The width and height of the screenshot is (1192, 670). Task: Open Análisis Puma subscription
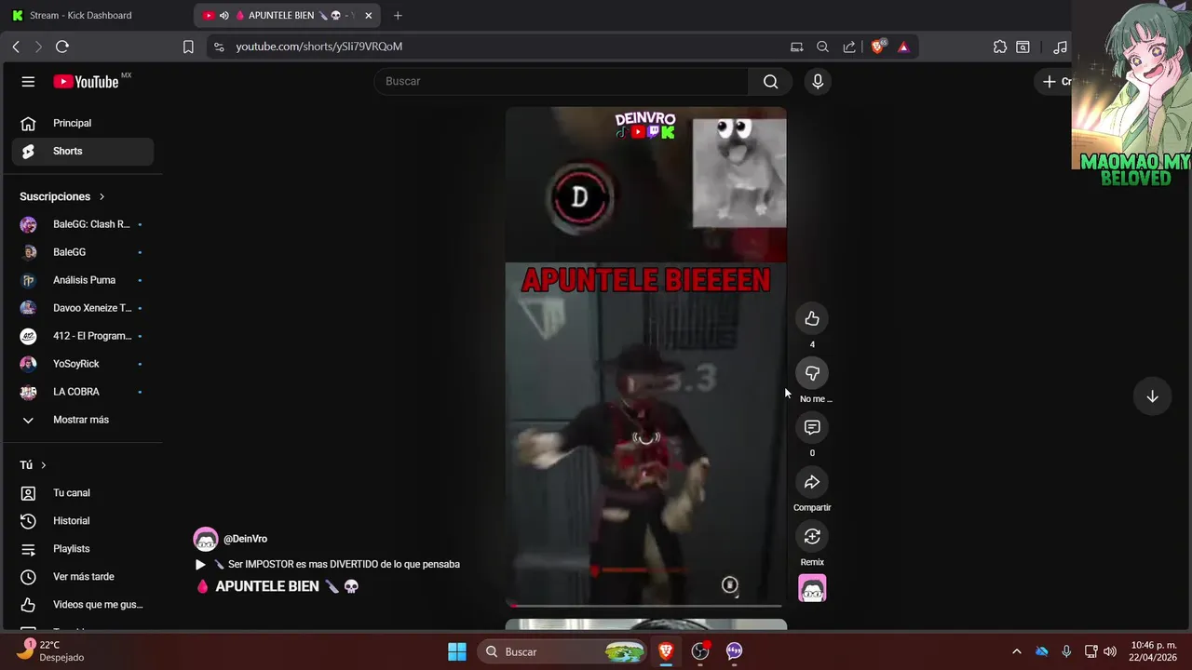[83, 280]
